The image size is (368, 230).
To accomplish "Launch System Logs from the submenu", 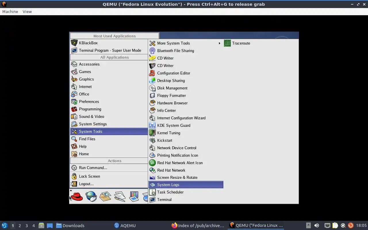I will pyautogui.click(x=186, y=185).
